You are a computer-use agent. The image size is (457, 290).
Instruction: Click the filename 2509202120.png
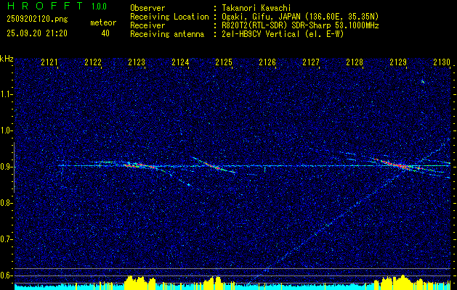pos(37,20)
